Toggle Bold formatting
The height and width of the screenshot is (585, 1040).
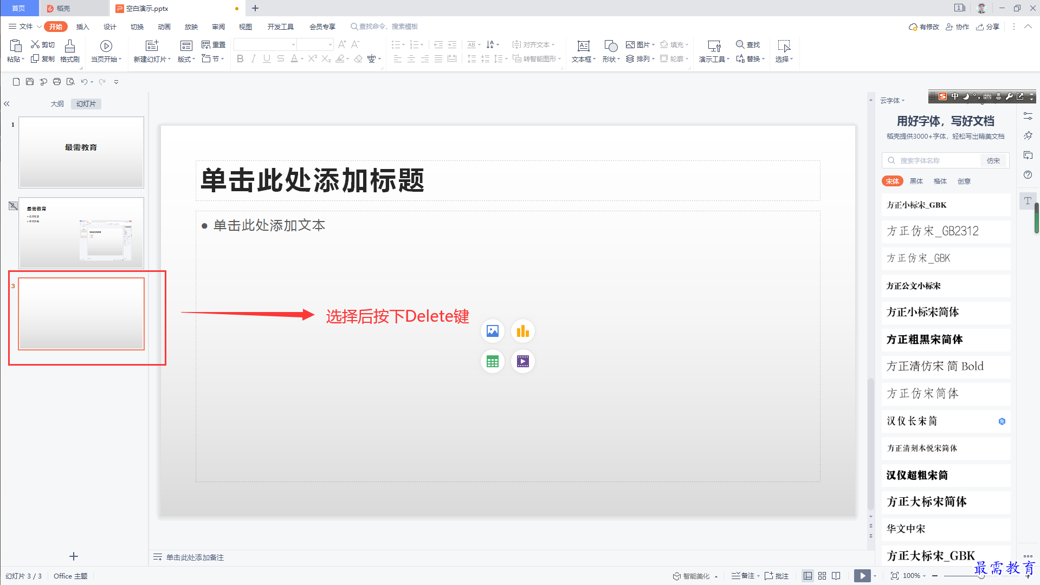click(x=240, y=58)
